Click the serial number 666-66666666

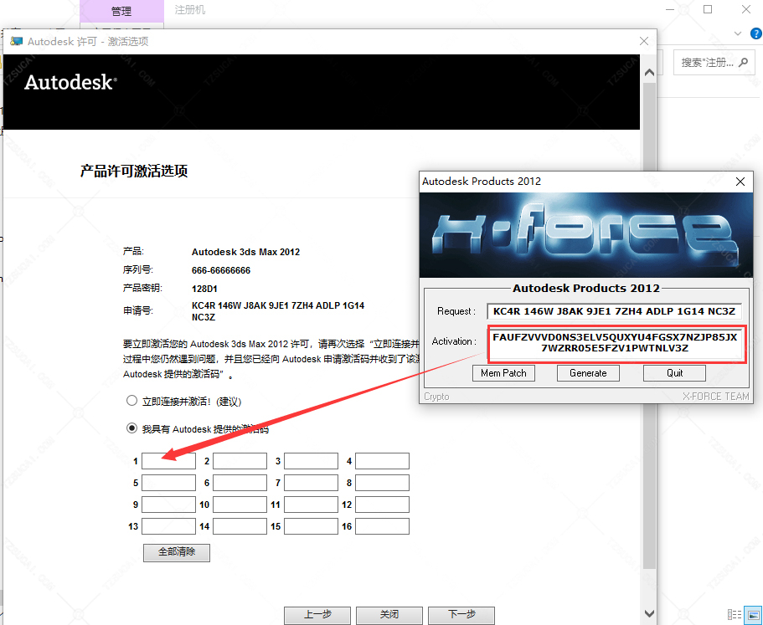[x=221, y=270]
